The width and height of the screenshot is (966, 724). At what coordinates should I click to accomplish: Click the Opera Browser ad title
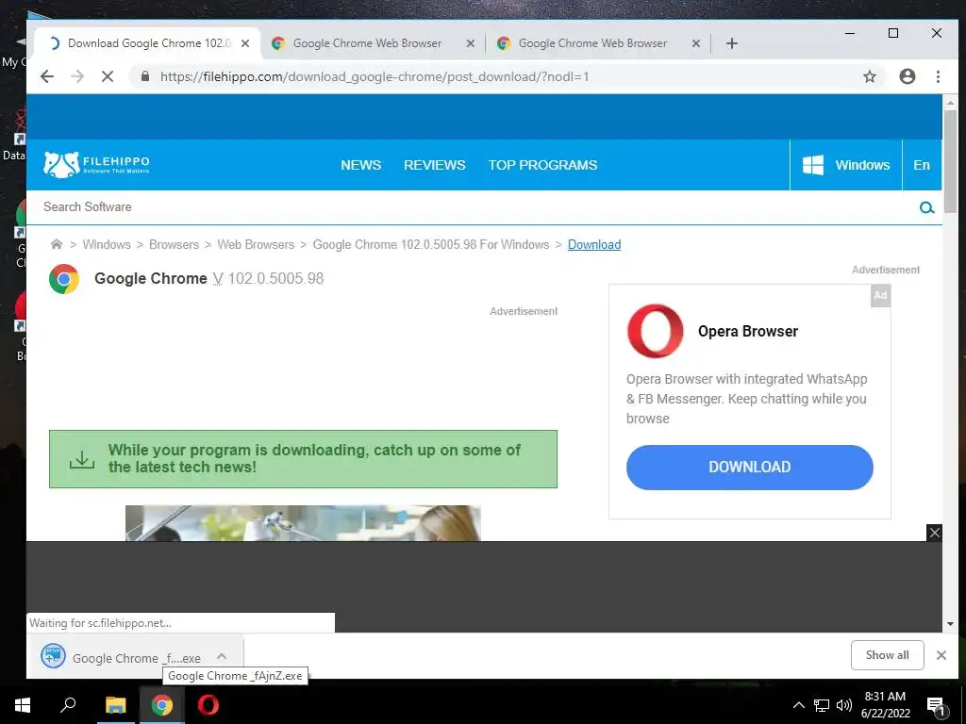tap(748, 331)
